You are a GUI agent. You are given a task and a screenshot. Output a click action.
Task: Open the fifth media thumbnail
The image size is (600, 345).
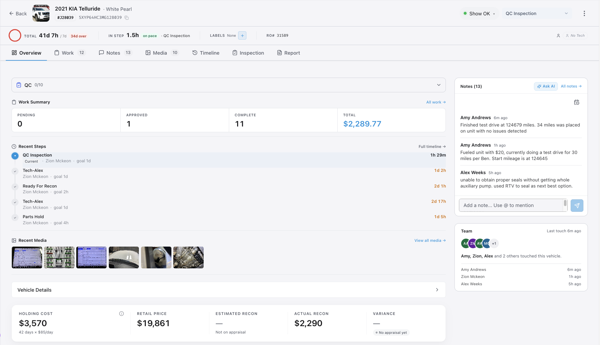click(156, 257)
